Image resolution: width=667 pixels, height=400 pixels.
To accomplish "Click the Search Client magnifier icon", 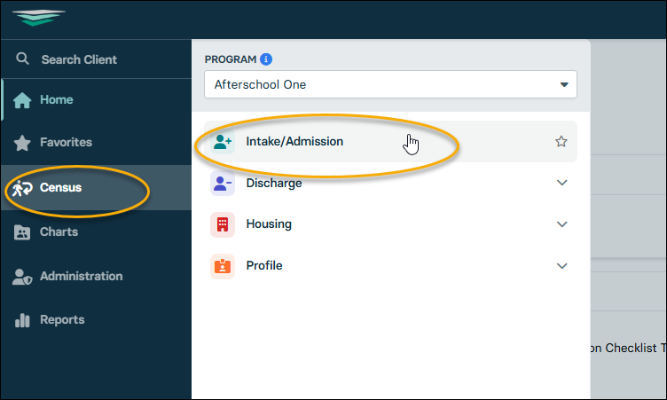I will point(23,59).
